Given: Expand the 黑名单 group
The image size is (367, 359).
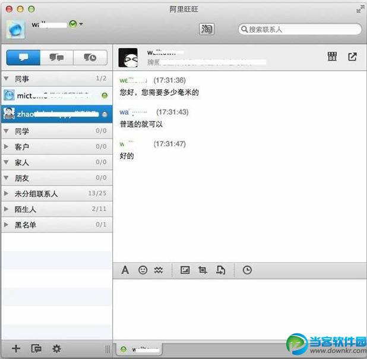Looking at the screenshot, I should click(7, 225).
